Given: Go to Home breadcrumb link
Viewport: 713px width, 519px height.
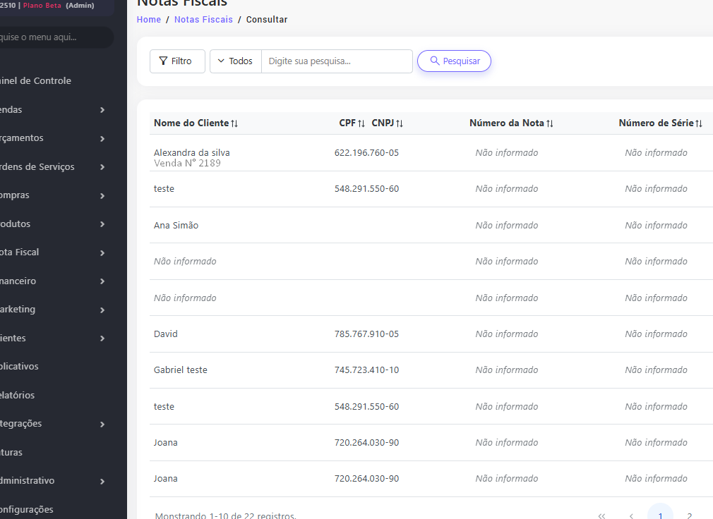Looking at the screenshot, I should [x=149, y=20].
